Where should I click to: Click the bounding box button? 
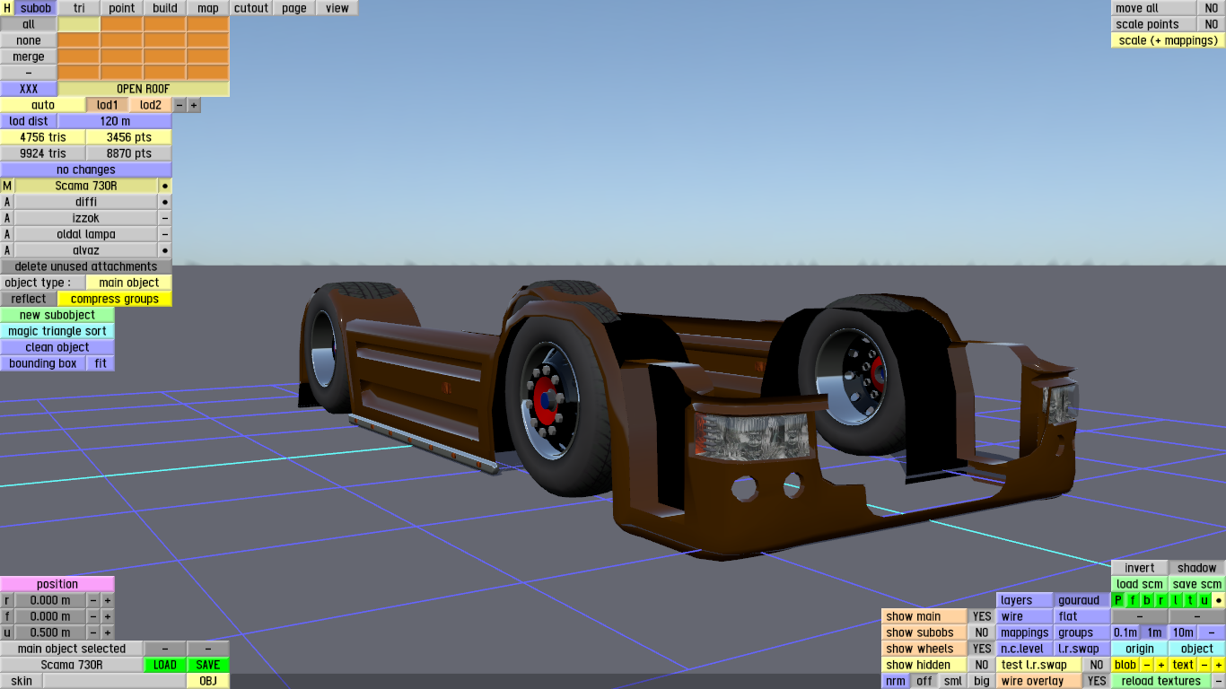43,363
